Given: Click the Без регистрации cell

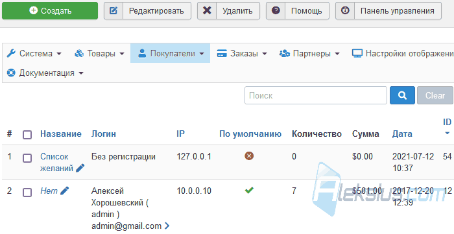Looking at the screenshot, I should (123, 157).
